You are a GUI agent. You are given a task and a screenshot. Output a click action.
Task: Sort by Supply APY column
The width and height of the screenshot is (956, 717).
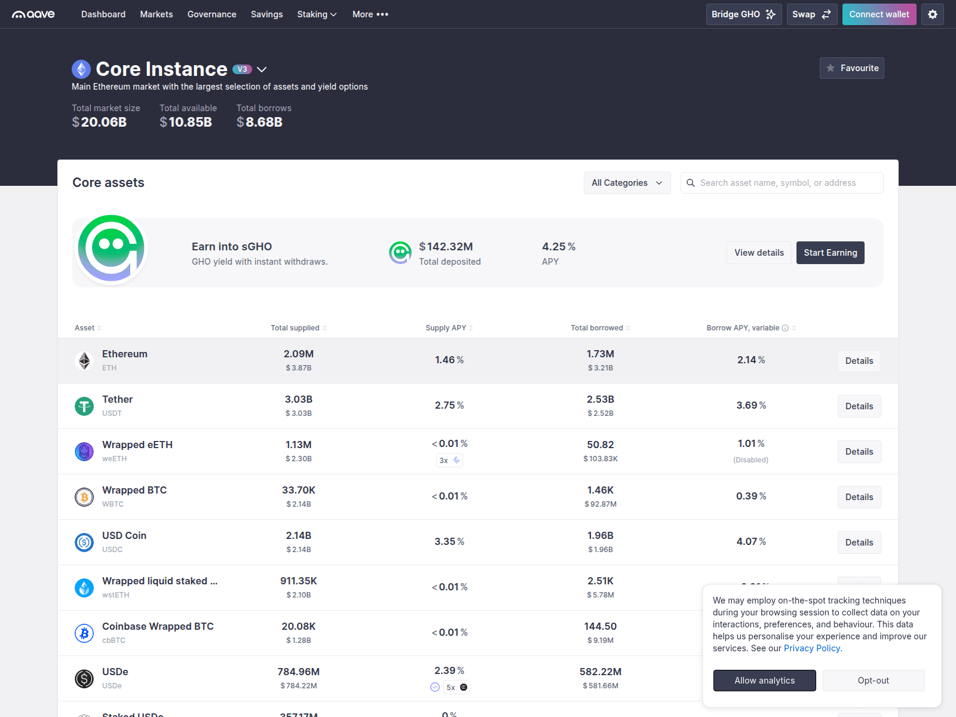coord(449,328)
